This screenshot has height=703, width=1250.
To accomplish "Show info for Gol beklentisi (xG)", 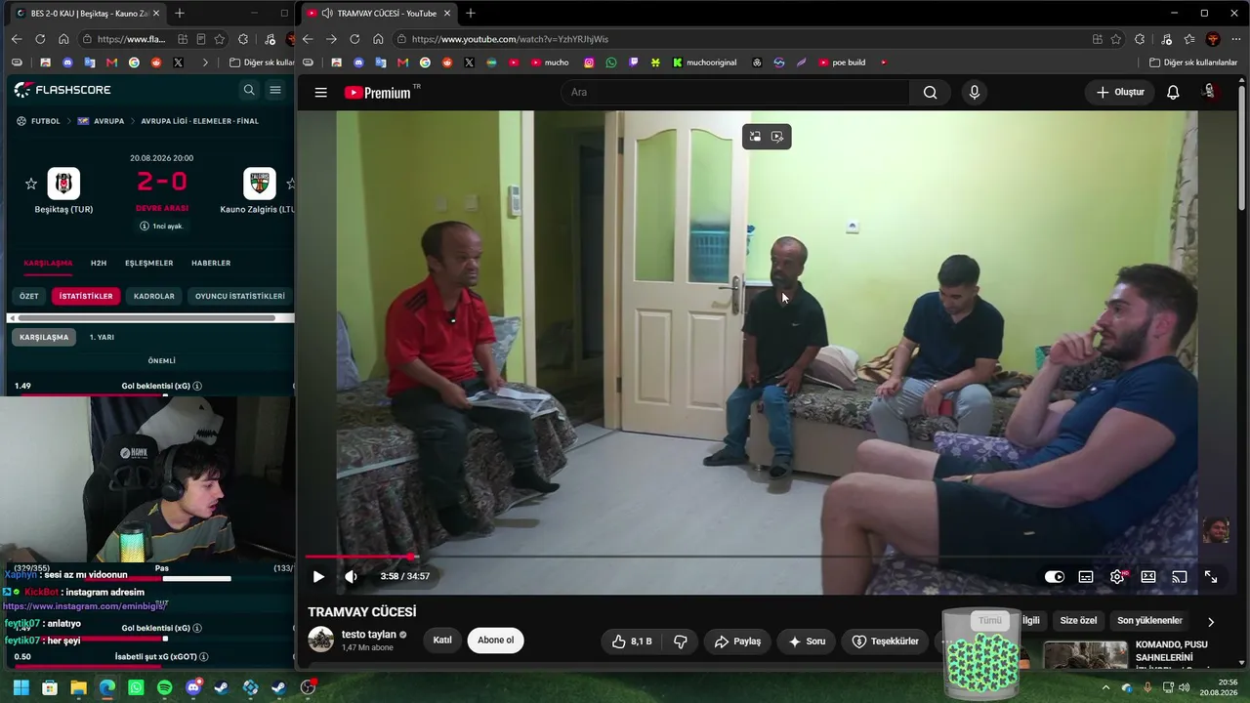I will click(197, 386).
